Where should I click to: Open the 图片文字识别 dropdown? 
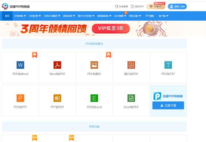86,16
